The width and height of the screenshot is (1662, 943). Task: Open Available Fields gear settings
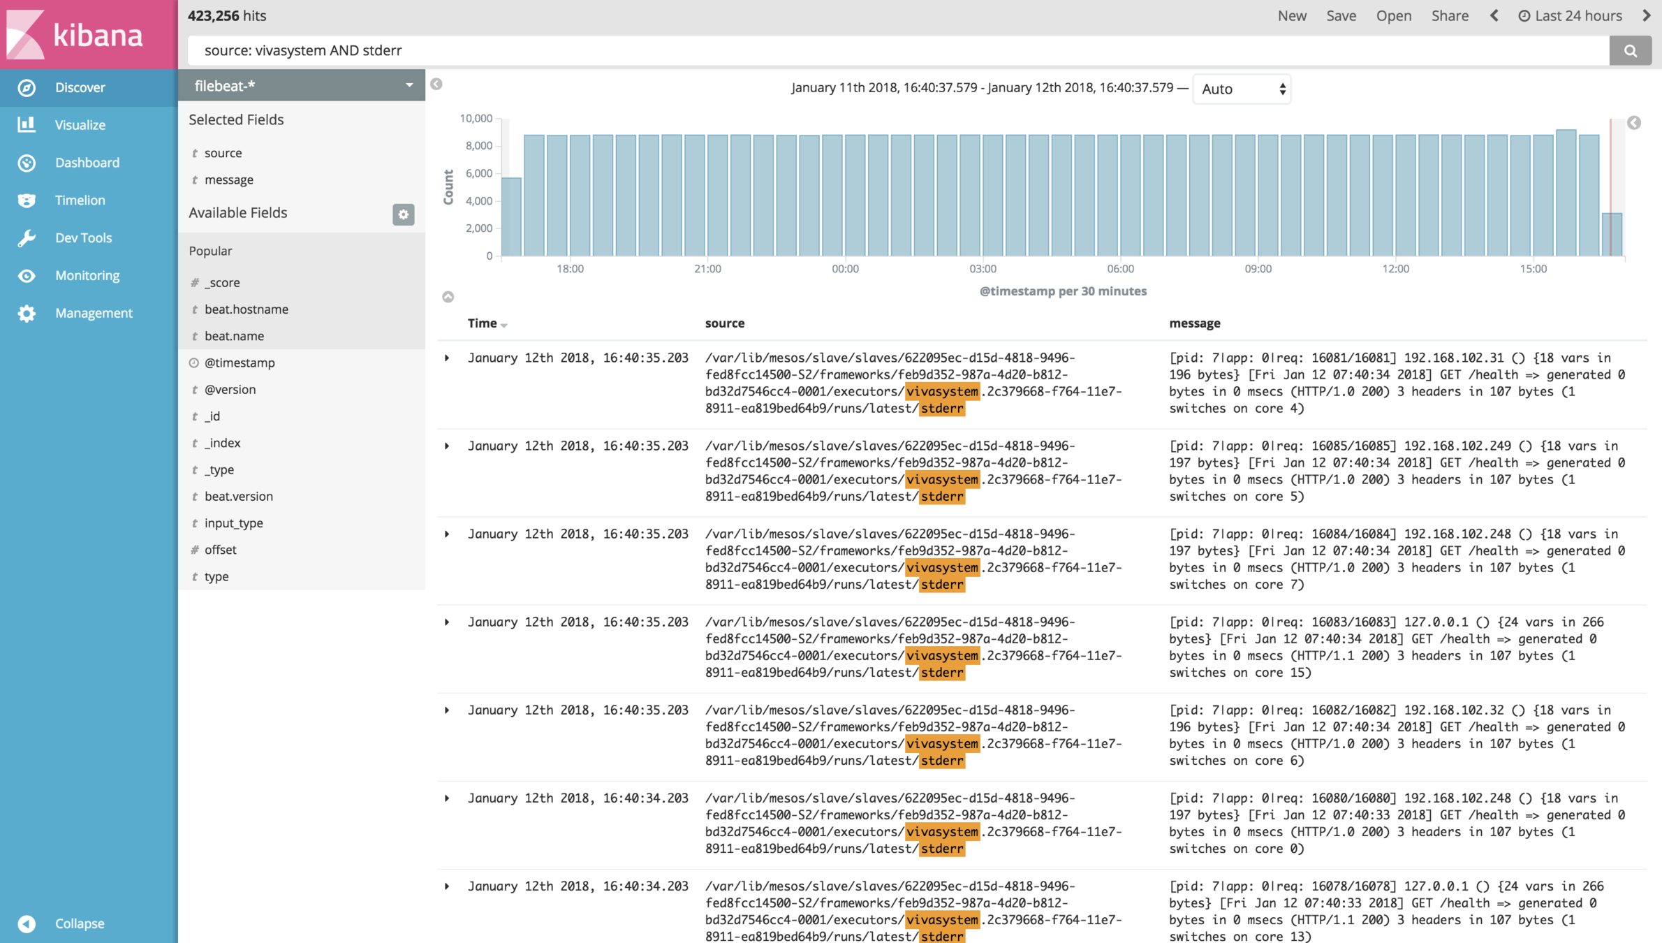tap(403, 214)
